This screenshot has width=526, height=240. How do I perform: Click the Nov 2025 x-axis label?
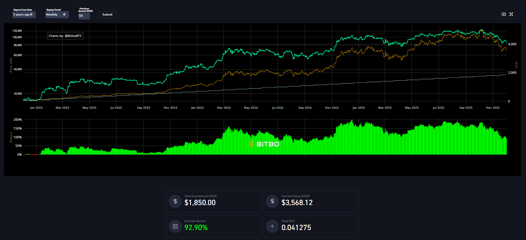[493, 108]
